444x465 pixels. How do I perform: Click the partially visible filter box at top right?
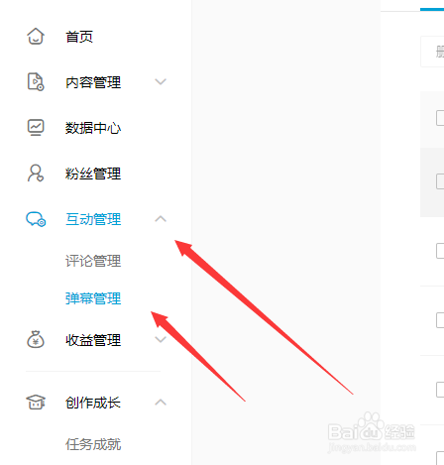pos(432,52)
